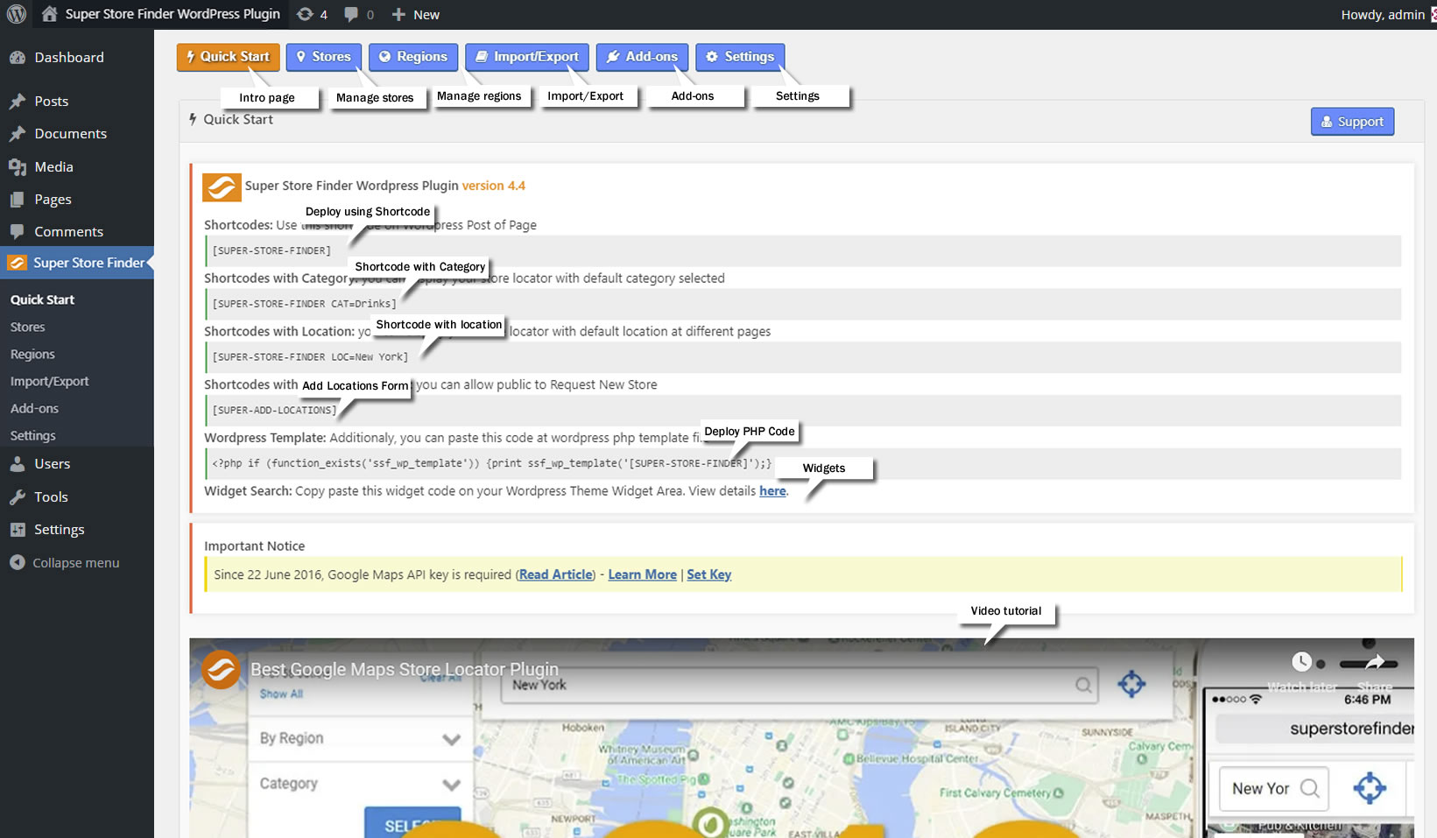This screenshot has height=838, width=1437.
Task: Click the home icon in admin bar
Action: (49, 14)
